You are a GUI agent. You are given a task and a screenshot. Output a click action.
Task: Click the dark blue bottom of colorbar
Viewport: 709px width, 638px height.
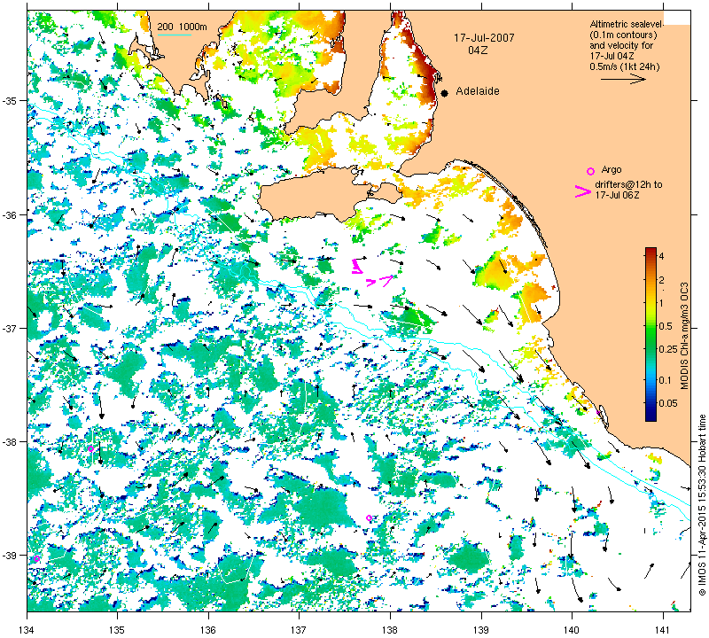click(x=651, y=417)
